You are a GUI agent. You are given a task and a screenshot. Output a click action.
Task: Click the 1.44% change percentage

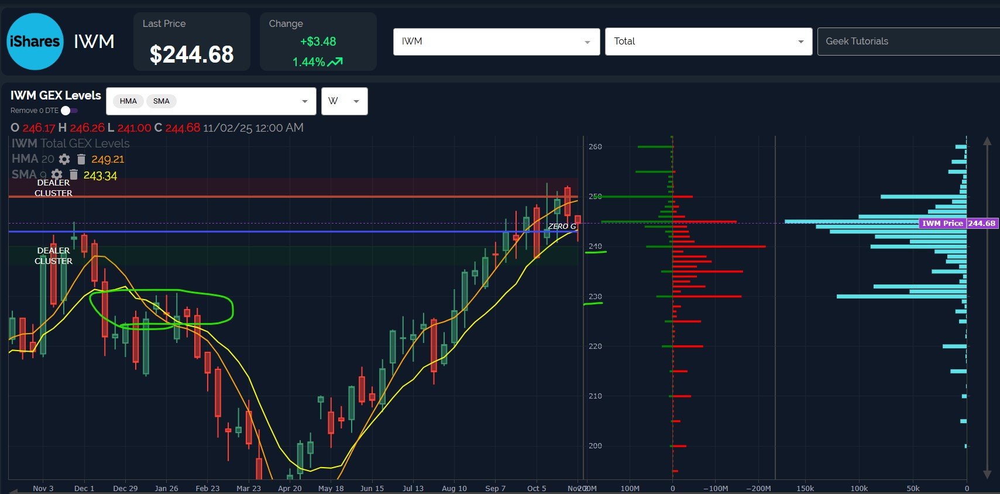pos(309,62)
